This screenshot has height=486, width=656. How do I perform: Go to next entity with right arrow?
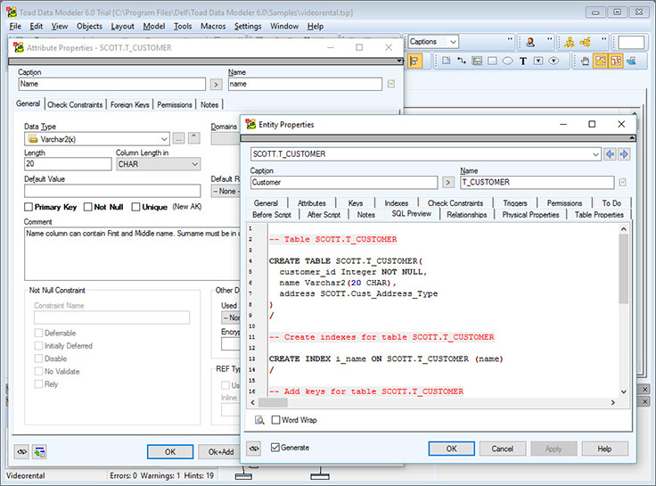click(x=624, y=154)
